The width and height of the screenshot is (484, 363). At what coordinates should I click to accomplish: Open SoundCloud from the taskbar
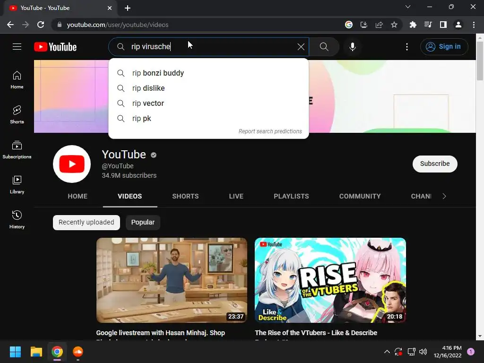[78, 352]
